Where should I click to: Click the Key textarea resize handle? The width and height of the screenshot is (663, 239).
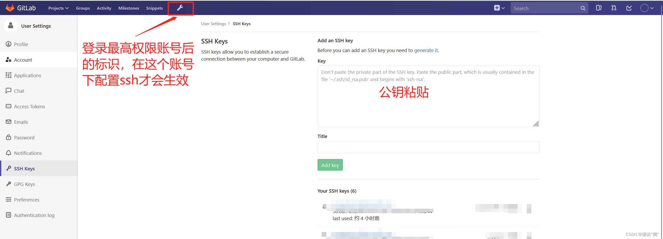coord(536,124)
